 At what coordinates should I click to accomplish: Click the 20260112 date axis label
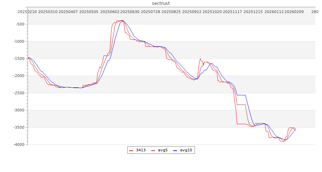(274, 12)
